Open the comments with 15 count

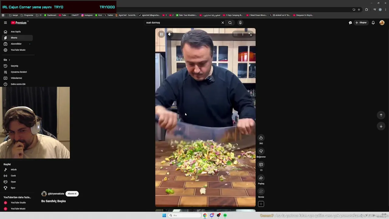point(261,165)
